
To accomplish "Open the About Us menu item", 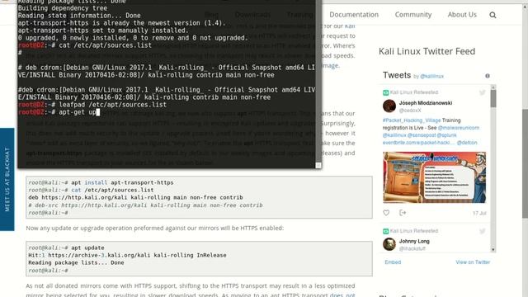I will [x=462, y=15].
